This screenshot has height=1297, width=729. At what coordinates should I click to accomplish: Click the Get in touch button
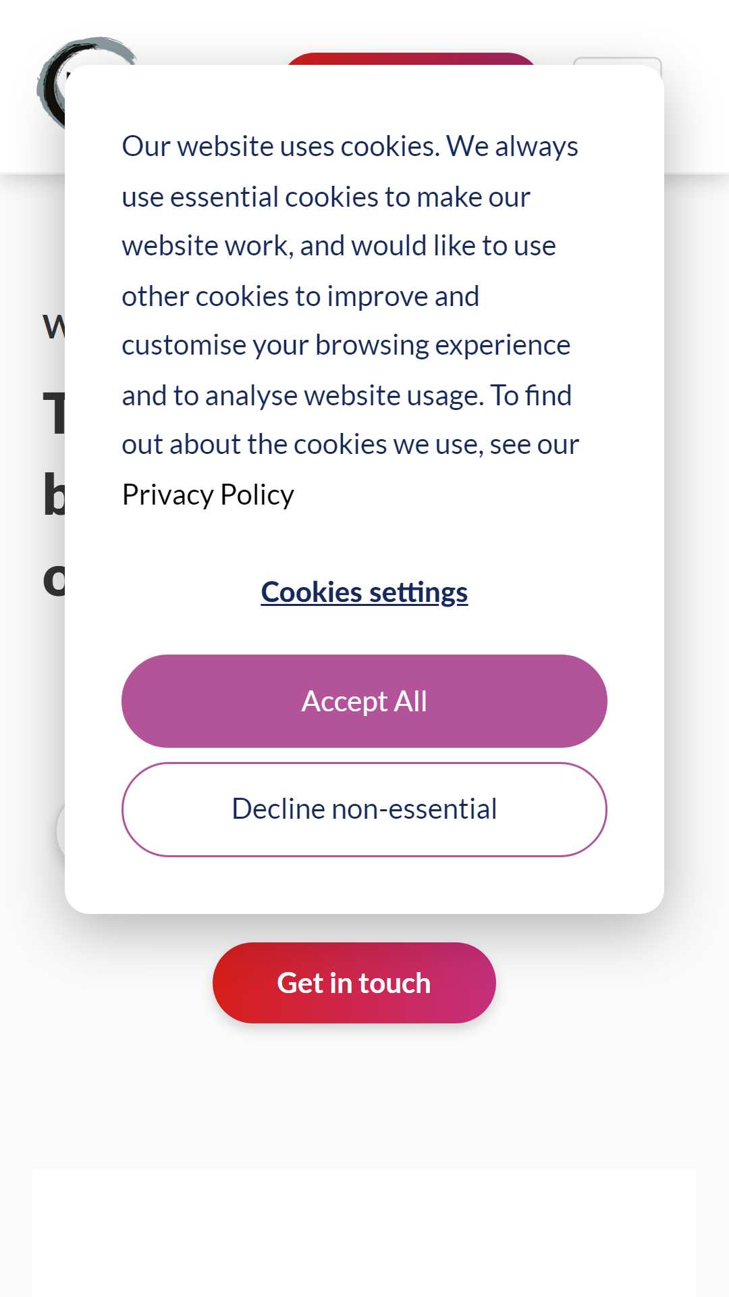tap(354, 983)
